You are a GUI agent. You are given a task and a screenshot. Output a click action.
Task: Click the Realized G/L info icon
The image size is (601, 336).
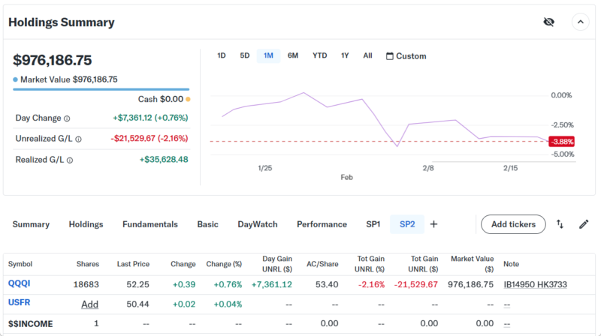click(x=70, y=160)
